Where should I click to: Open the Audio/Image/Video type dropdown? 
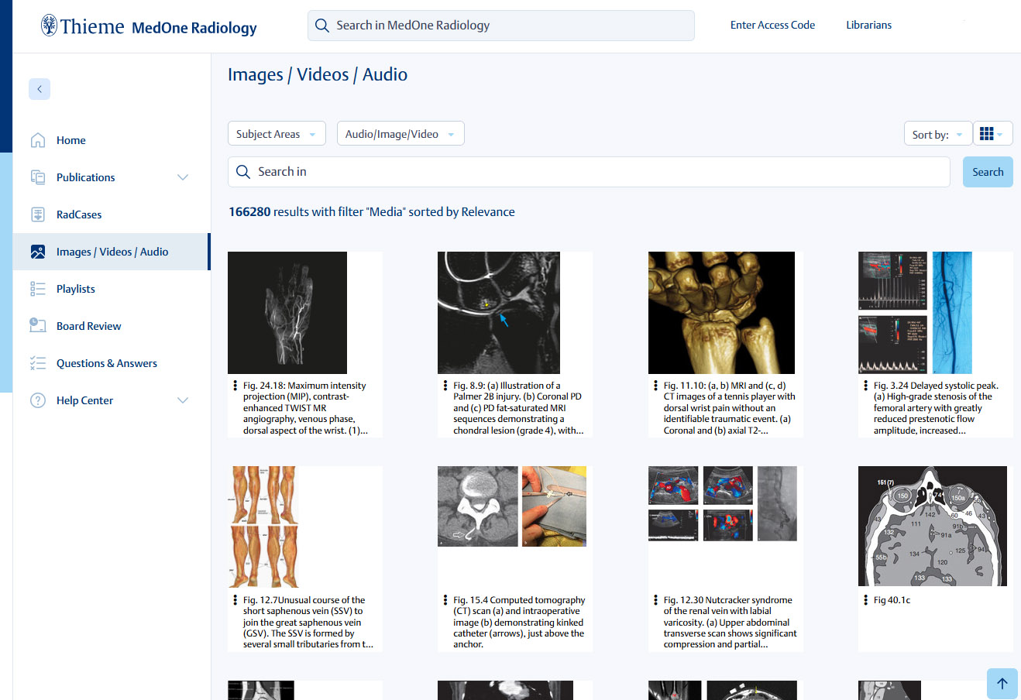(400, 134)
